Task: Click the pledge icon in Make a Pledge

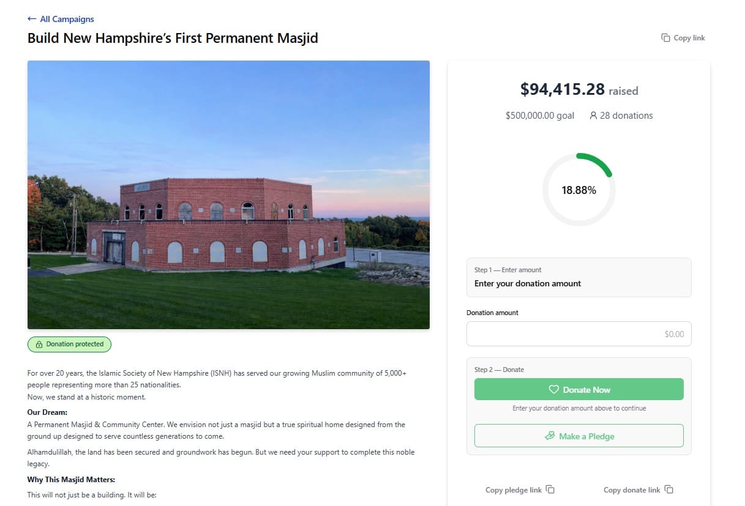Action: tap(549, 436)
